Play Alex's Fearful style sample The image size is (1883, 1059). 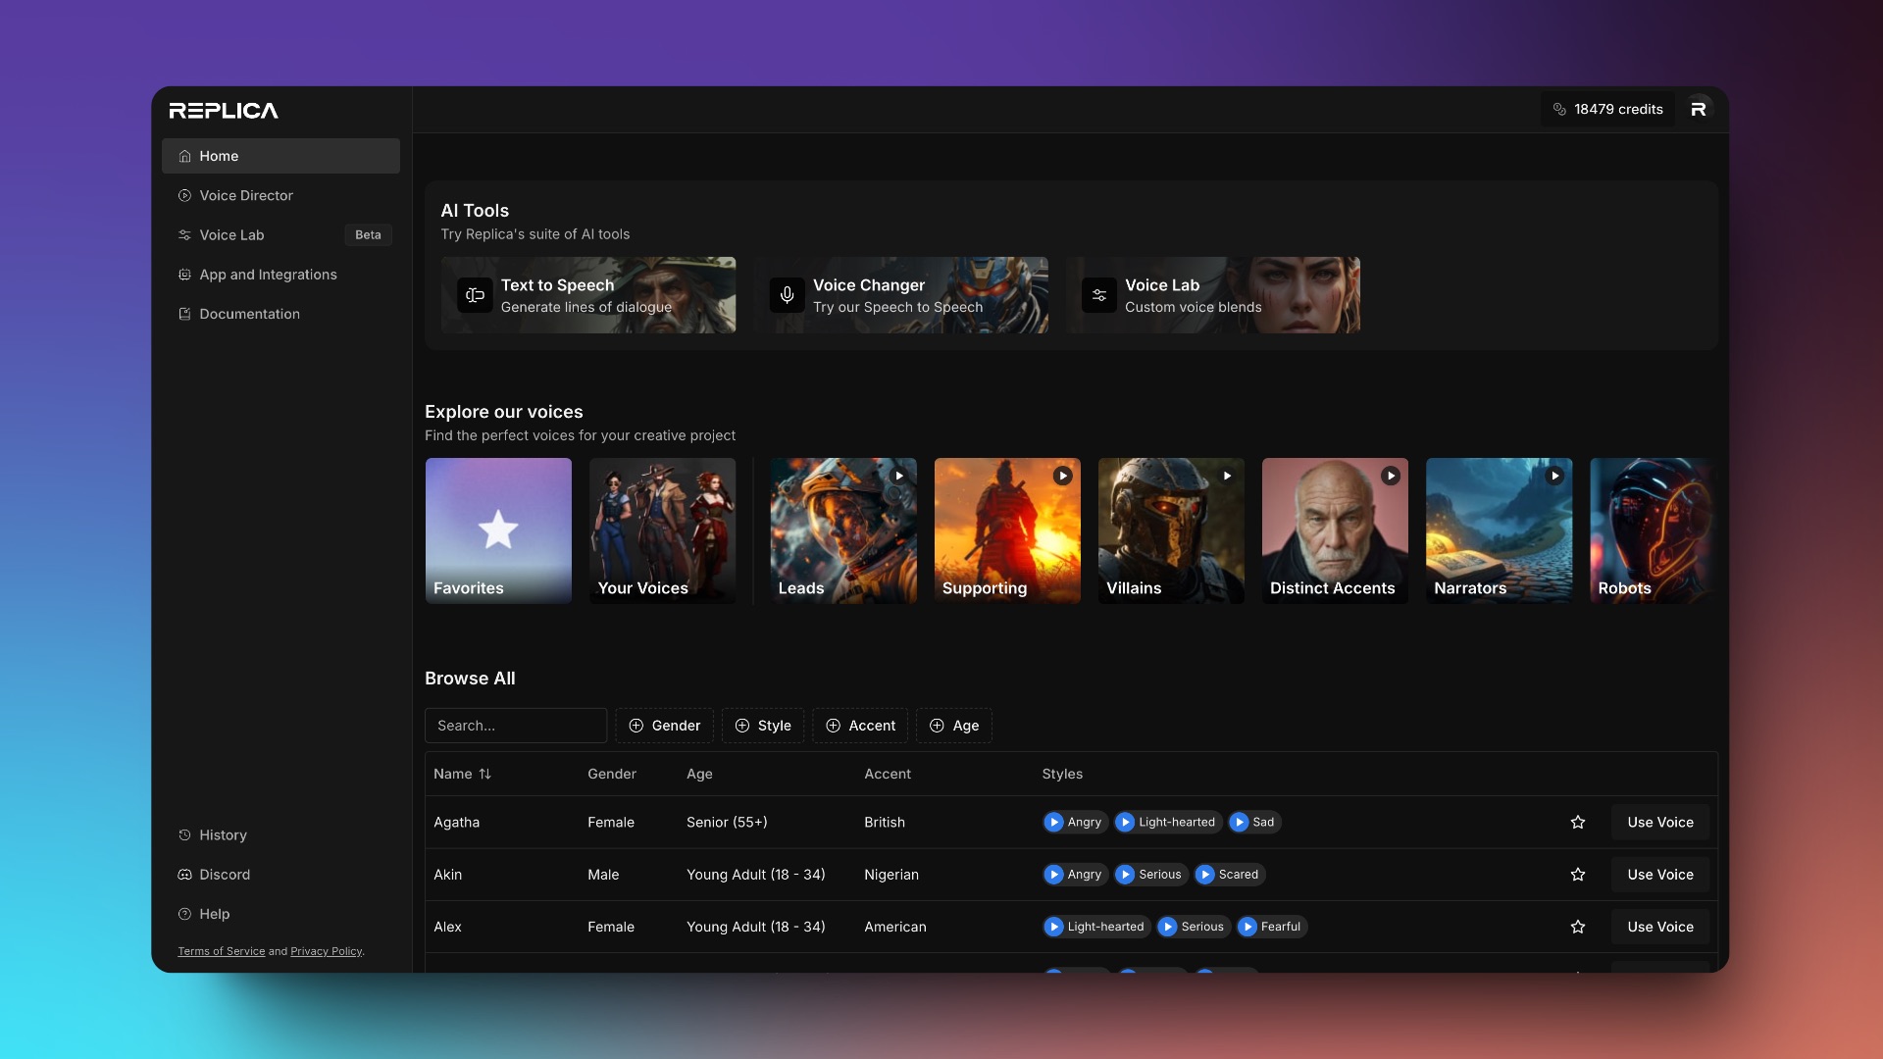[1272, 927]
